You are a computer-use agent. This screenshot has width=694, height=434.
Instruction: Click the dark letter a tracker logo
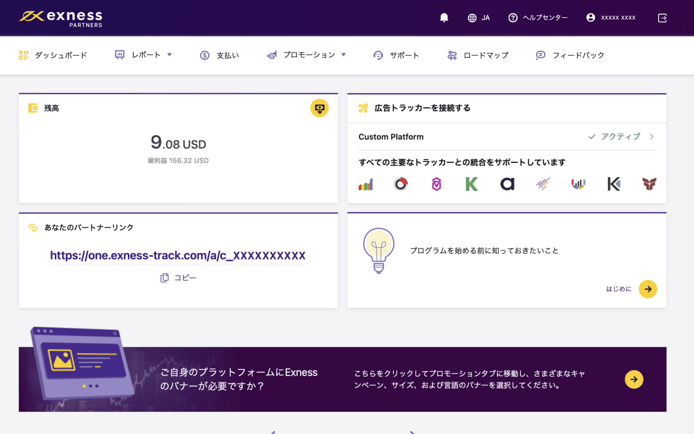tap(507, 184)
